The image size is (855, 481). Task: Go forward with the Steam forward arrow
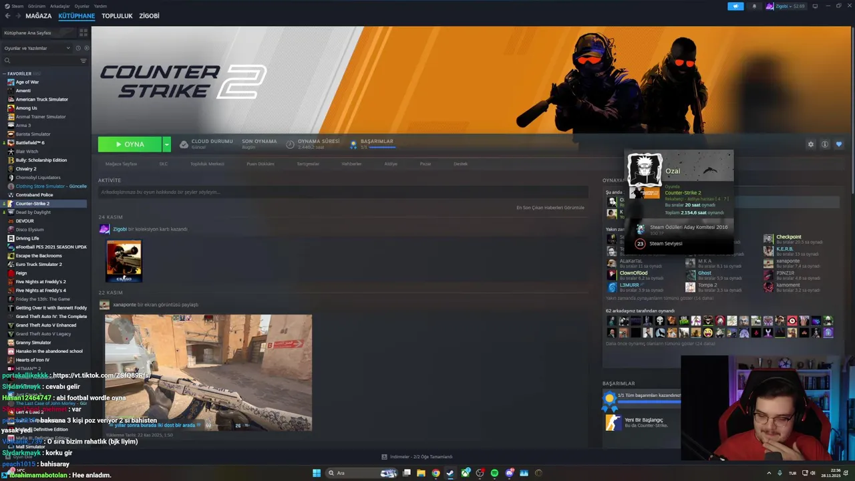click(18, 16)
